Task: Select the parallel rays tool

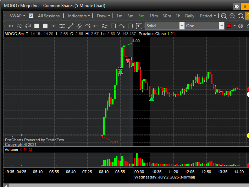Action: point(105,26)
